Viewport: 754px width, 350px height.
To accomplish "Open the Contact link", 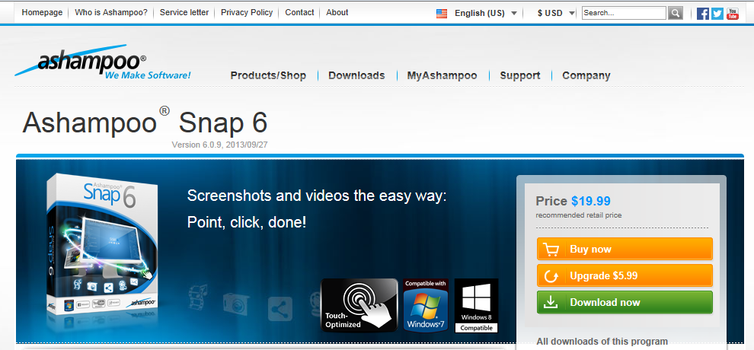I will 299,12.
